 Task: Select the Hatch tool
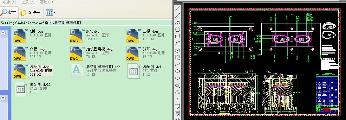pos(177,106)
